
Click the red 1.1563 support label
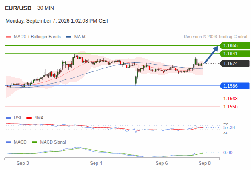click(230, 99)
